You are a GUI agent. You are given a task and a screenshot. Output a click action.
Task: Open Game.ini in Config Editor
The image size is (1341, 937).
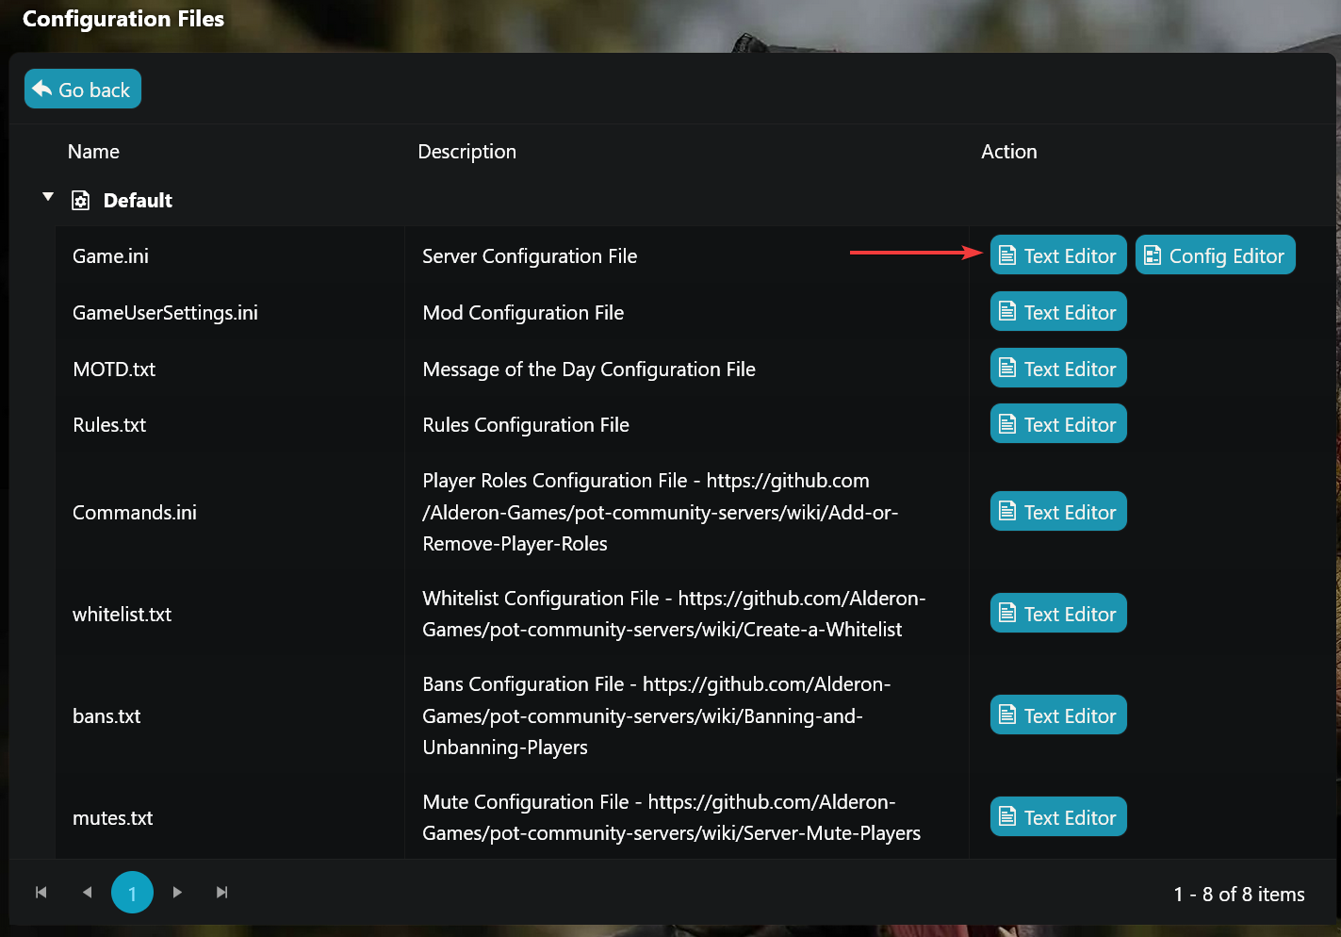pos(1215,255)
